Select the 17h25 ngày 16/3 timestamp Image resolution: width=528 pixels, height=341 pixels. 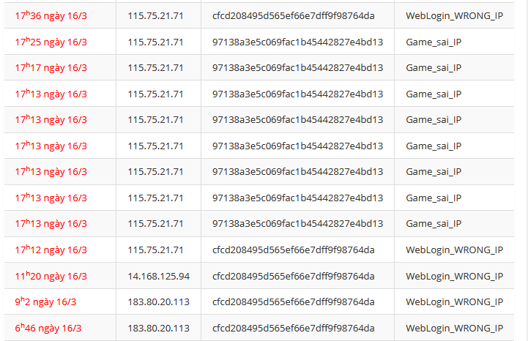(x=51, y=42)
